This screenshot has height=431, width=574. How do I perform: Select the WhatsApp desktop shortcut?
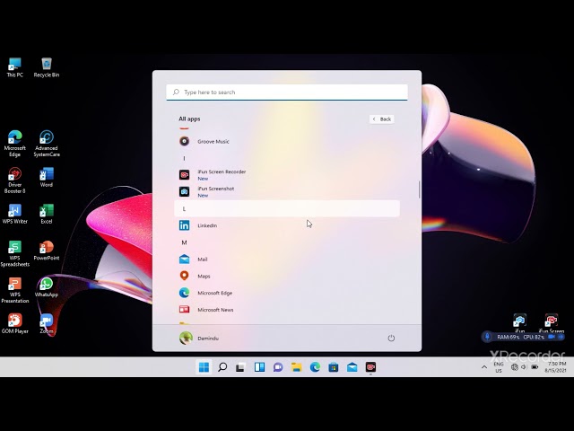click(47, 287)
